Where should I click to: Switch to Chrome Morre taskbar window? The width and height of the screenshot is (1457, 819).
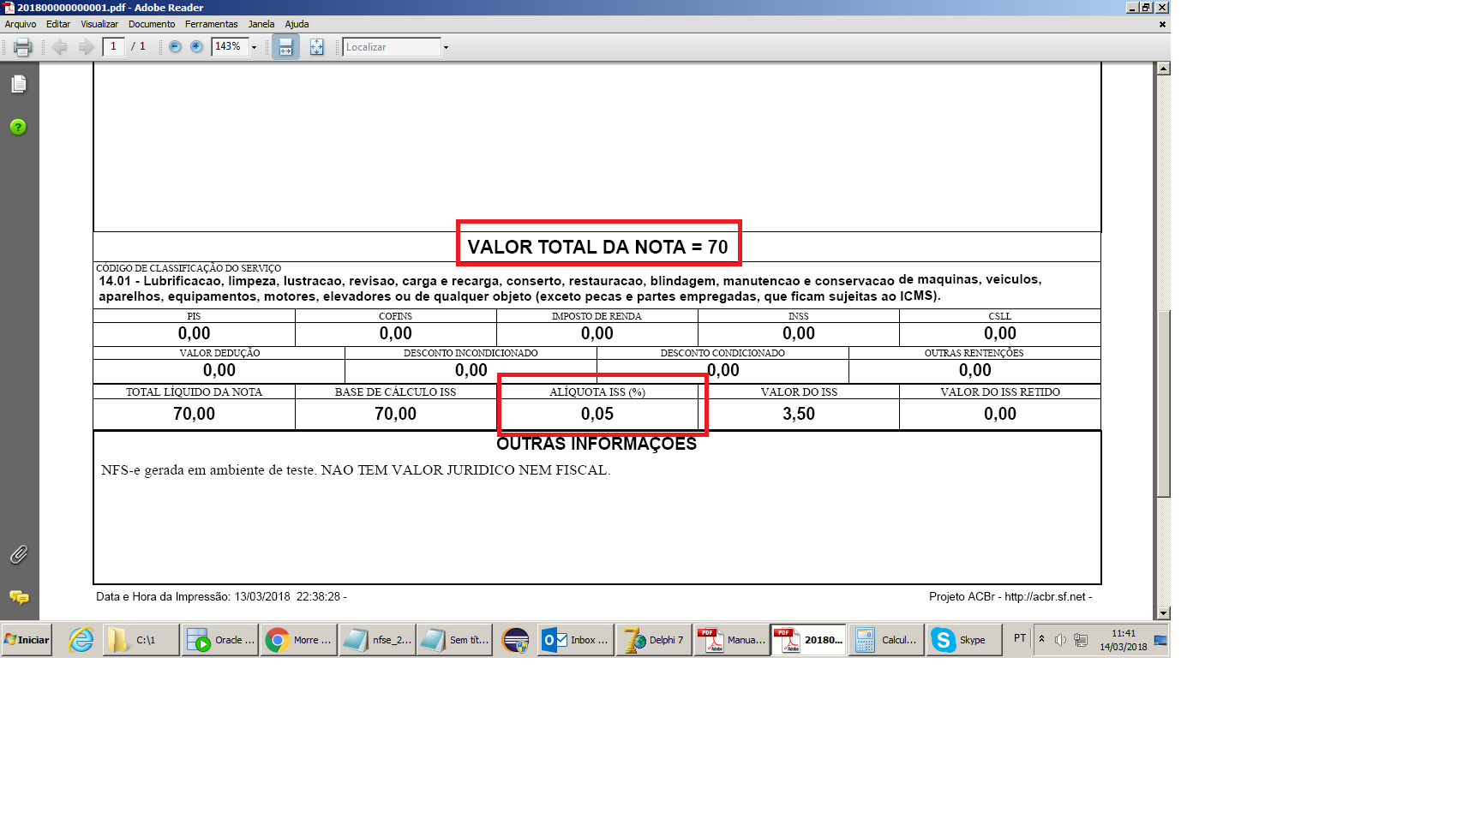299,640
